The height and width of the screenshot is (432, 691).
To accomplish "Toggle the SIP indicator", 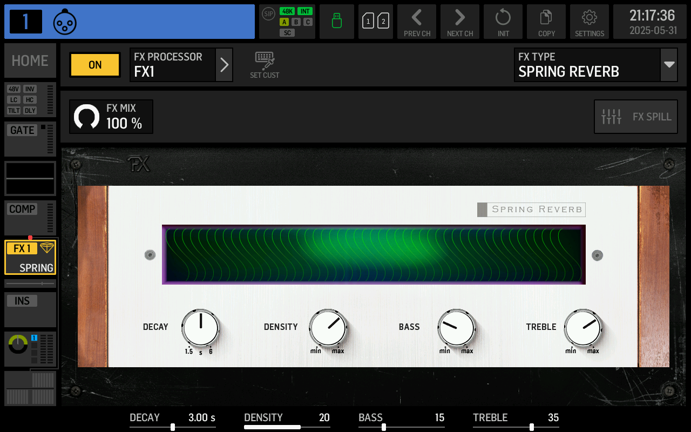I will click(x=268, y=14).
